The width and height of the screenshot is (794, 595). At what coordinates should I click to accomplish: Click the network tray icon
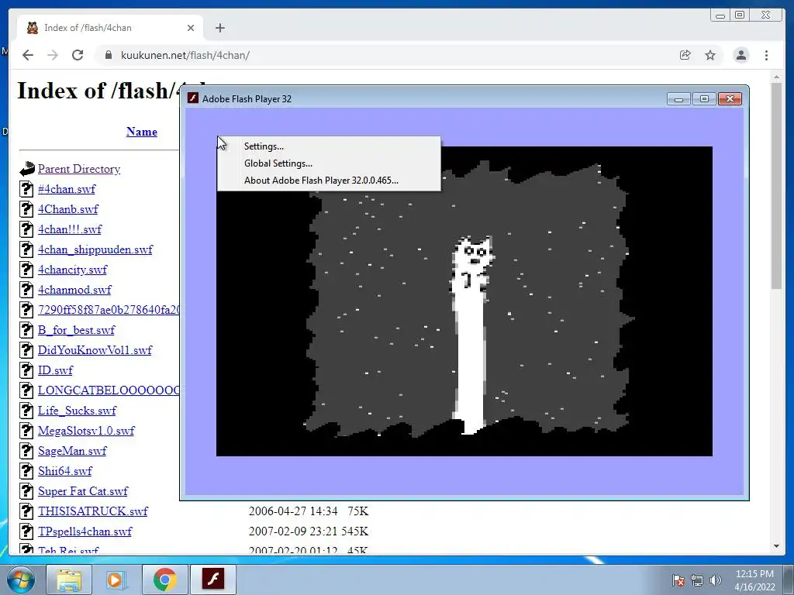[697, 580]
